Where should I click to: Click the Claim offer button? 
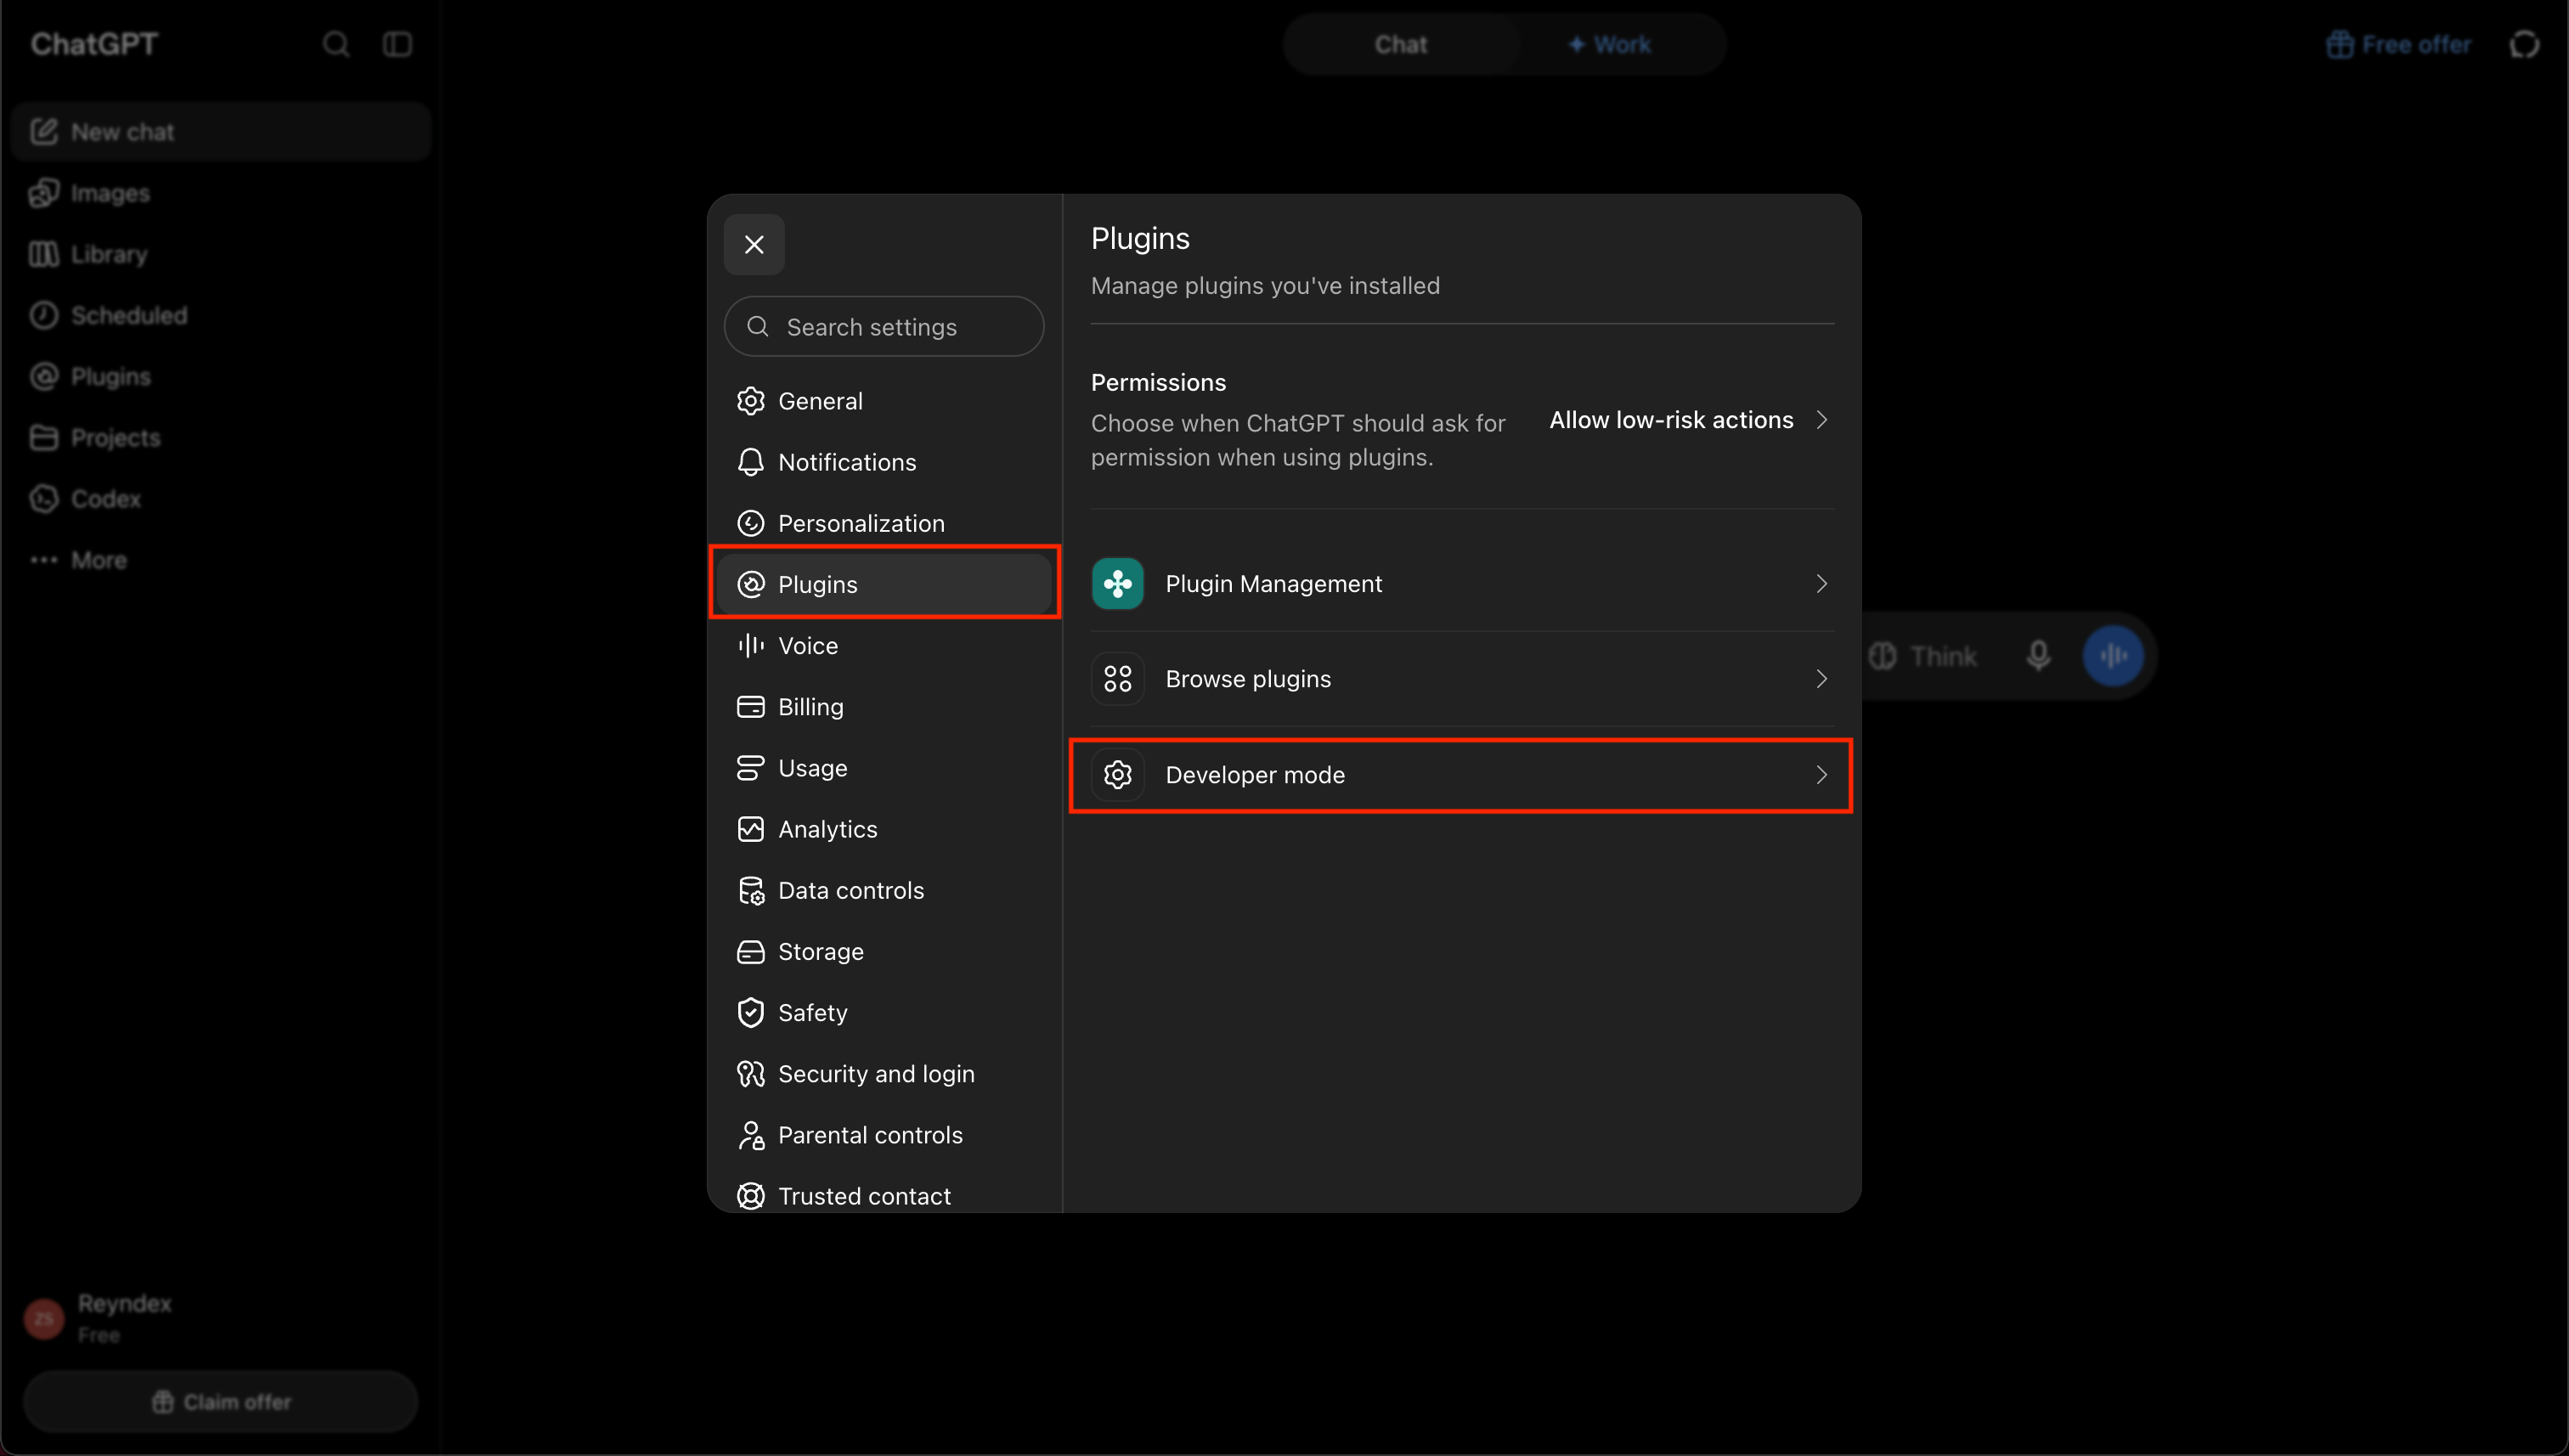pos(221,1401)
